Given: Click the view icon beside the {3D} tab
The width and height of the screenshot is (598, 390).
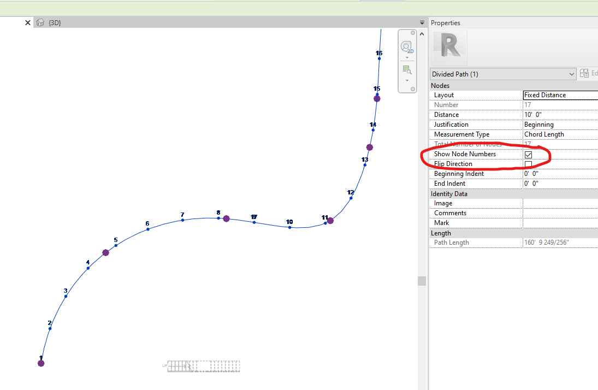Looking at the screenshot, I should point(39,22).
